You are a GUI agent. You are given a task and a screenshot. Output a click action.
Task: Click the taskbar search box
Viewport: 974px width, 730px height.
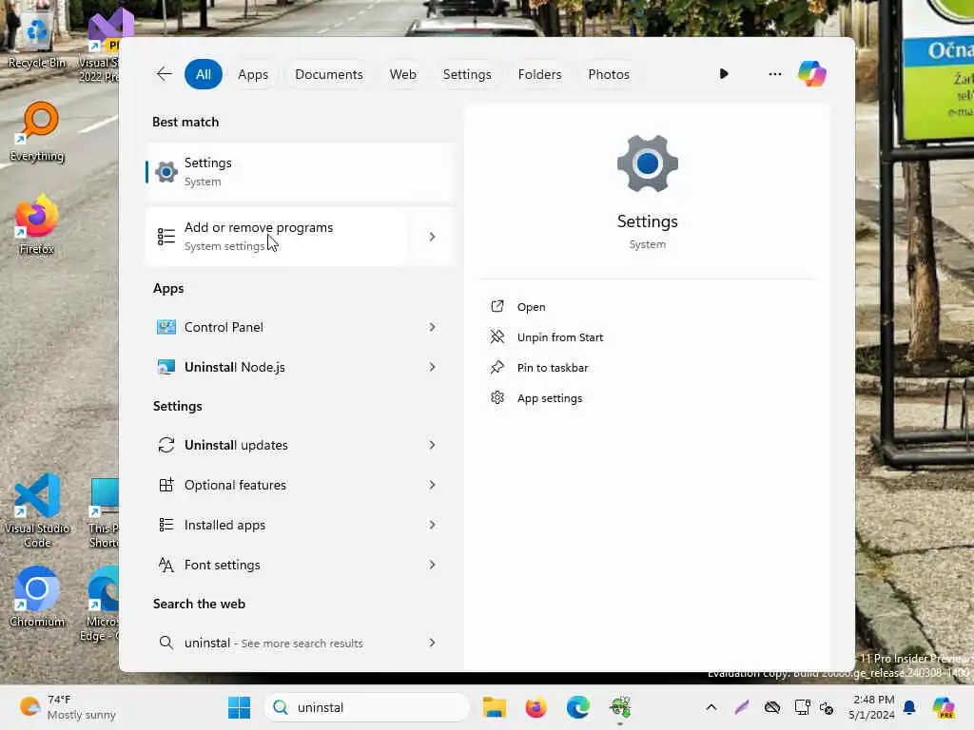coord(367,707)
